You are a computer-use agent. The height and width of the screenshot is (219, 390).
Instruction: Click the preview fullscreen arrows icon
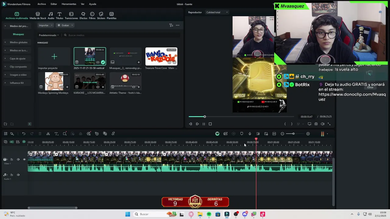tap(329, 124)
